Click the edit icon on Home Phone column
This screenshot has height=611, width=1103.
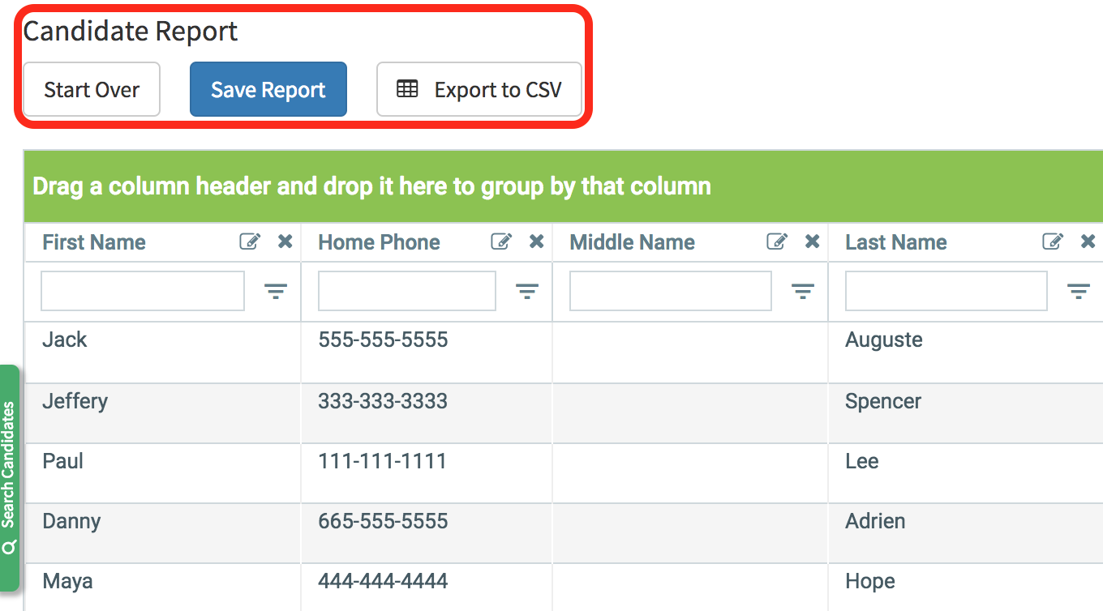[x=501, y=241]
